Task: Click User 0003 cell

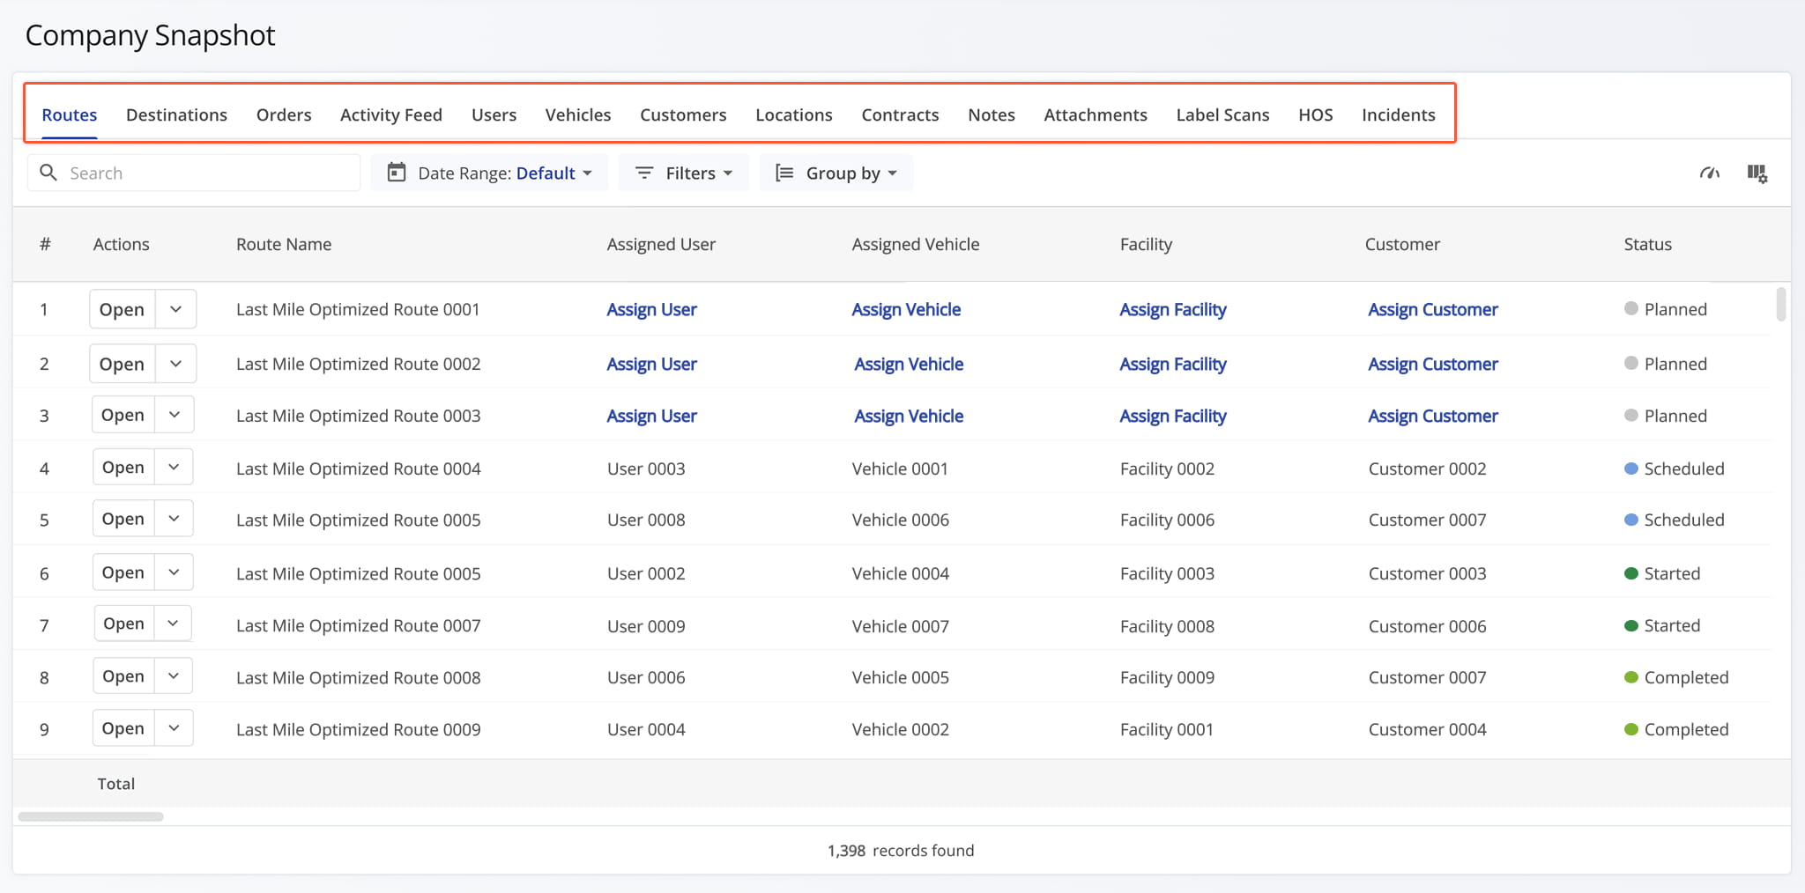Action: [x=646, y=469]
